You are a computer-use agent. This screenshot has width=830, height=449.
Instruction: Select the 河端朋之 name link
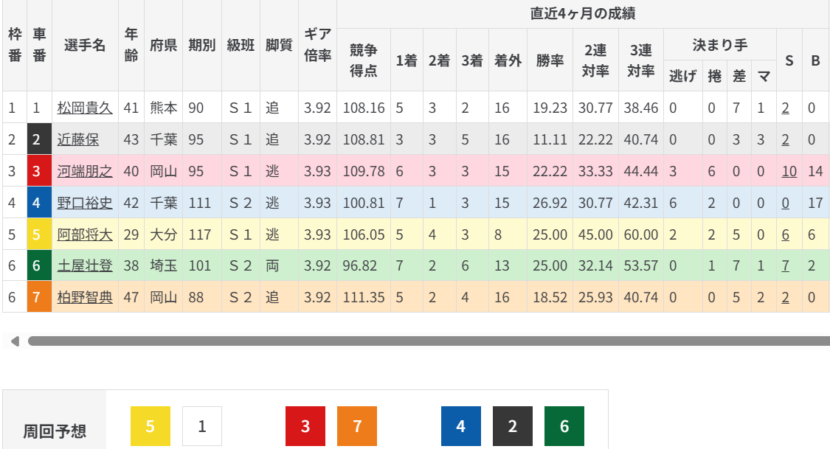85,172
